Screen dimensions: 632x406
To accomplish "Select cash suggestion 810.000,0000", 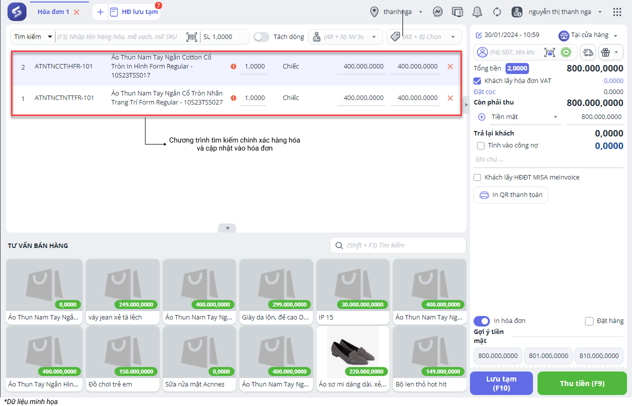I will pyautogui.click(x=598, y=356).
